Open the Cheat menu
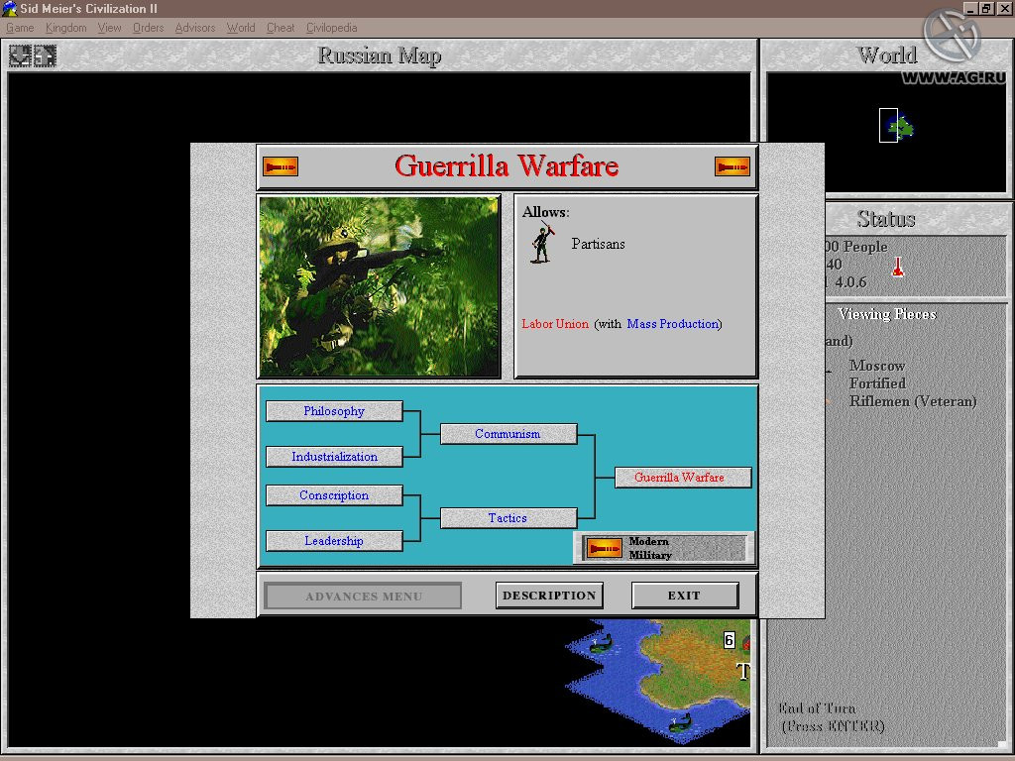The width and height of the screenshot is (1015, 761). click(x=281, y=28)
